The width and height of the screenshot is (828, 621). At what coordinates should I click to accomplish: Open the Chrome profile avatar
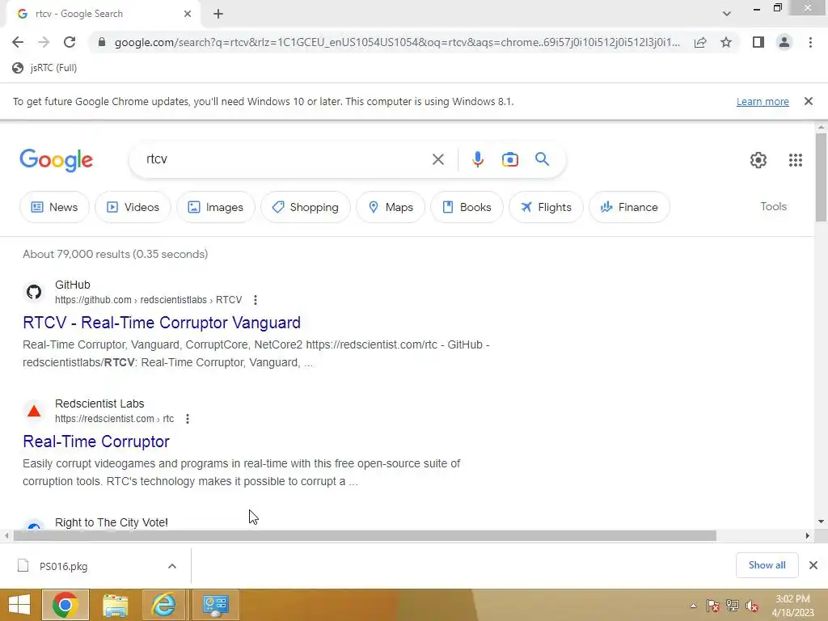point(784,42)
